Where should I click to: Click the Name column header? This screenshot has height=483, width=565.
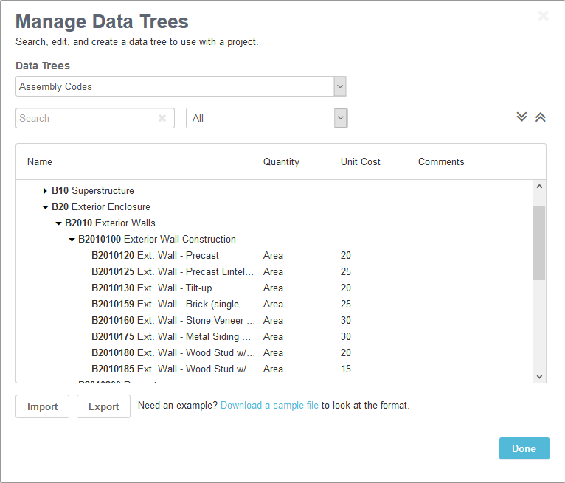click(x=40, y=161)
